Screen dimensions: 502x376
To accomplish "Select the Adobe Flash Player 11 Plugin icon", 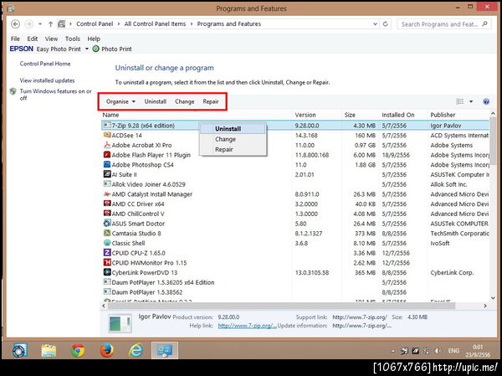I will point(107,155).
